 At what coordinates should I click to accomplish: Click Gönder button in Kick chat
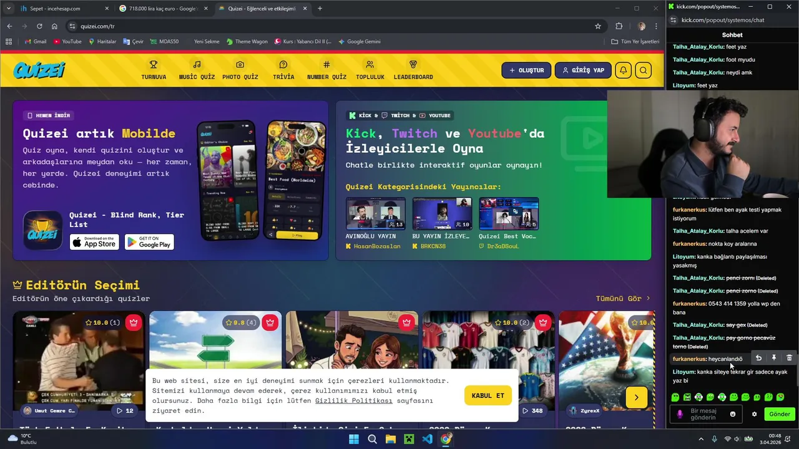(x=779, y=414)
